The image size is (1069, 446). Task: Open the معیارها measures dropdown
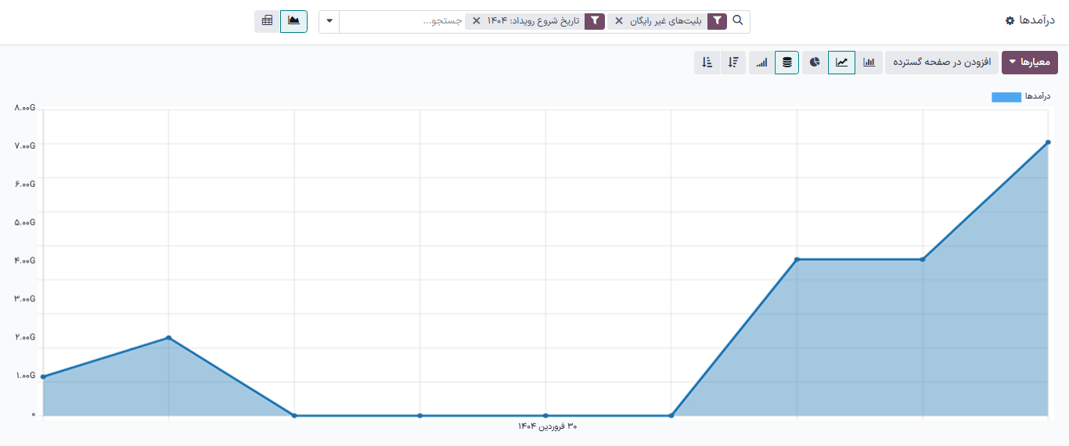coord(1029,63)
